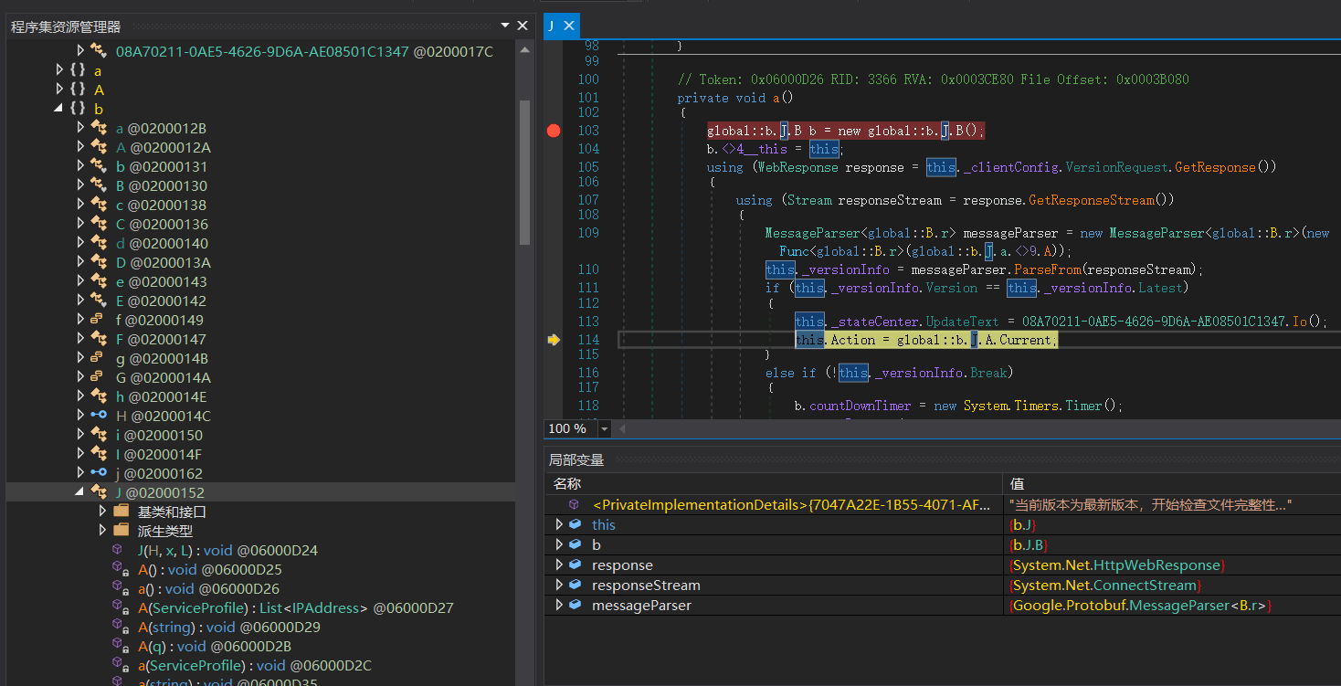Close the 程序集资源管理器 panel
The image size is (1341, 686).
point(523,26)
